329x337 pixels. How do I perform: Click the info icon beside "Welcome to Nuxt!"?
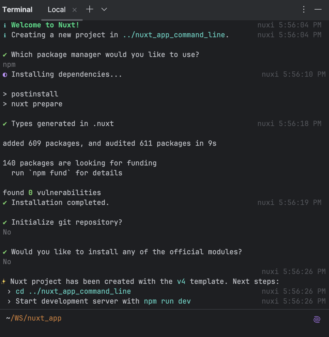[x=5, y=25]
